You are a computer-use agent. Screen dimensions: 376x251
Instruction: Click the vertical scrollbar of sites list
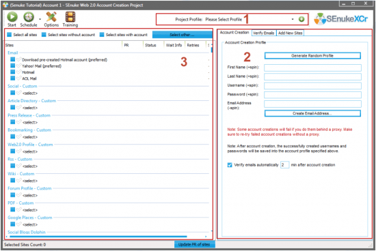tap(212, 50)
